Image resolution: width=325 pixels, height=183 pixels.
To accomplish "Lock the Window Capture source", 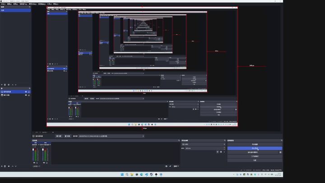I will coord(29,95).
